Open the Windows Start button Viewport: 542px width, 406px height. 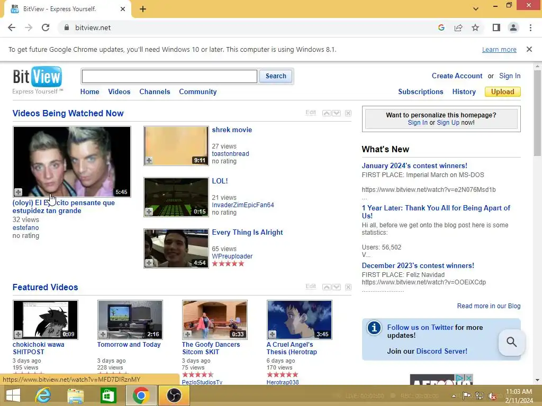pos(13,395)
